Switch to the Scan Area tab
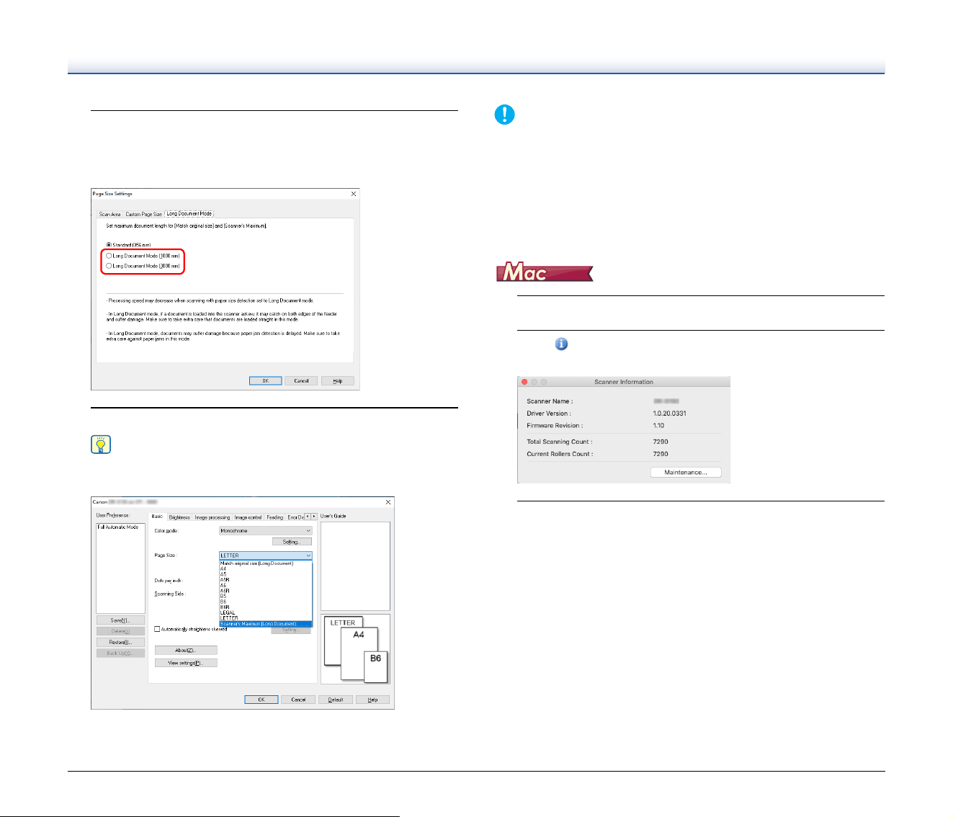953x817 pixels. (110, 214)
